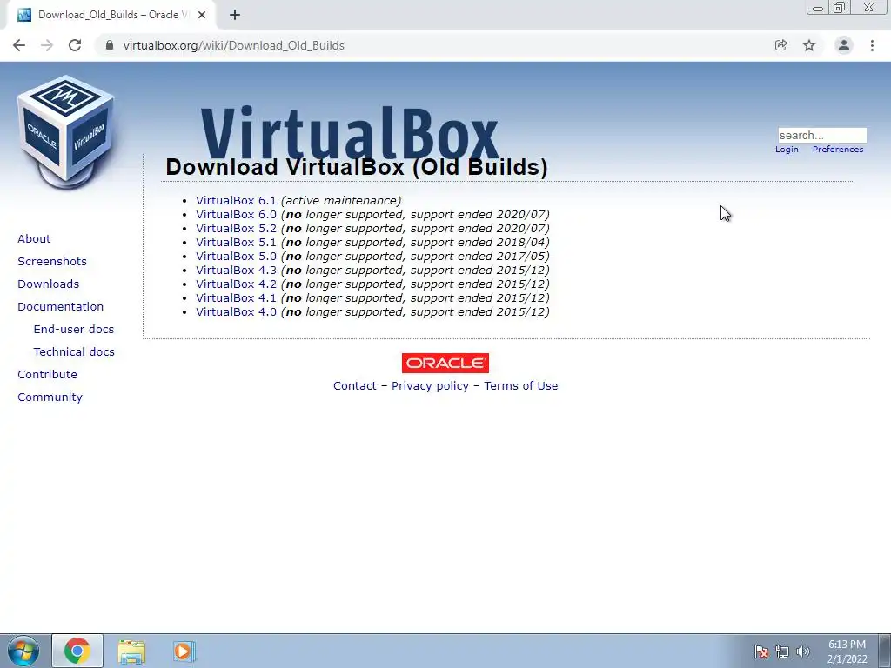Go to the About page
The image size is (891, 668).
pyautogui.click(x=34, y=238)
